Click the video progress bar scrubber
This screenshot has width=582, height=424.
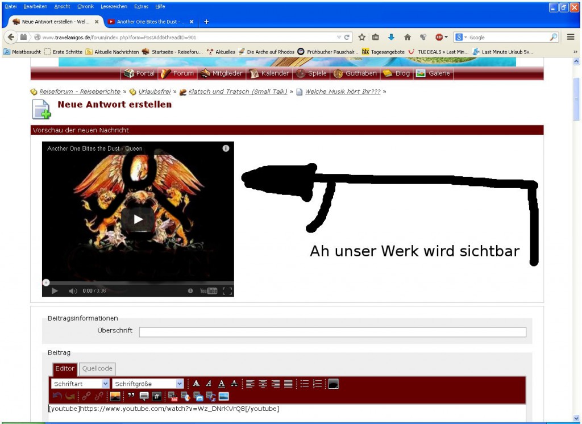(x=45, y=283)
